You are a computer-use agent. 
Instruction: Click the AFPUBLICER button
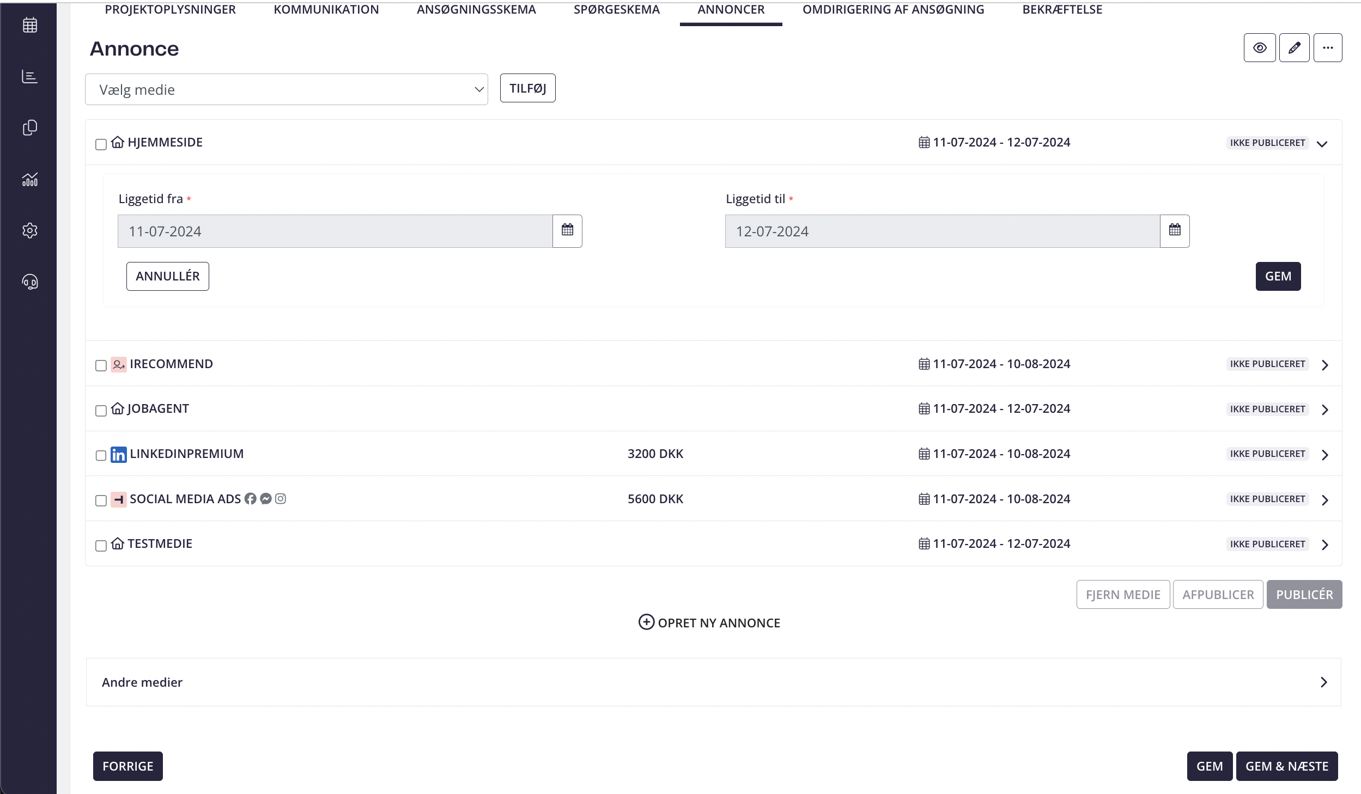[1218, 595]
